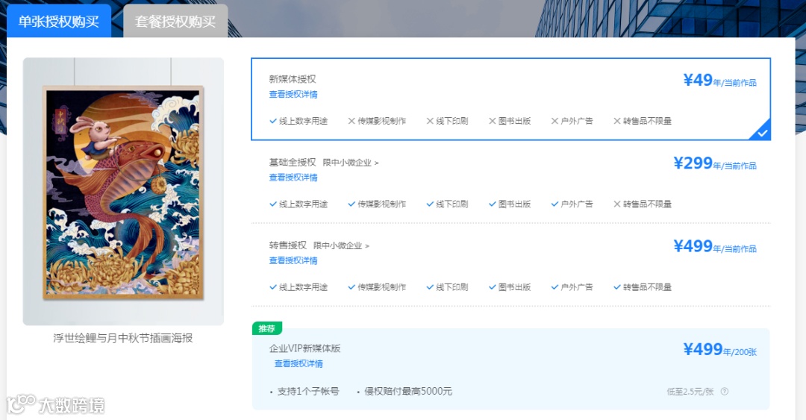Screen dimensions: 806x420
Task: Click 限中小微企业 link beside 基础全授权
Action: [x=351, y=163]
